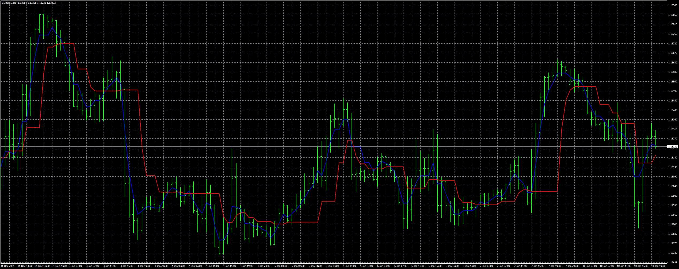Click the 4 Jan 23:00 time label
The image size is (679, 269).
264,266
